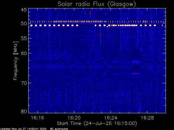
Task: Select the 16:20 time axis label
Action: pos(74,118)
